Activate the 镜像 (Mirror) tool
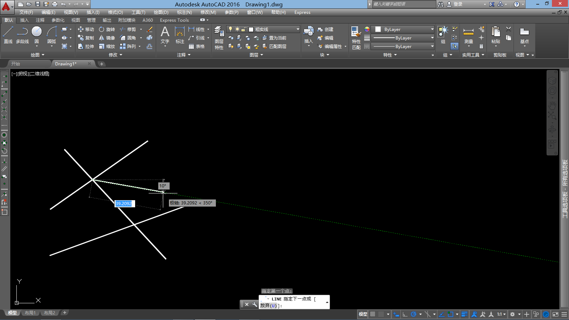The width and height of the screenshot is (569, 320). [x=107, y=38]
